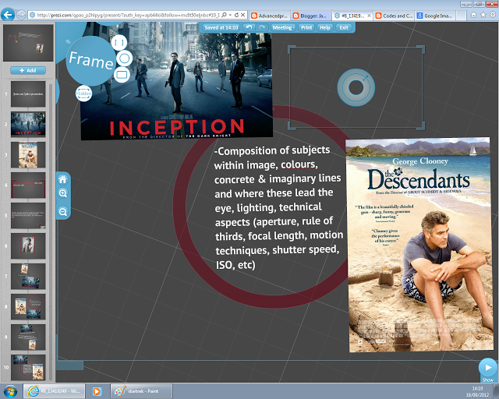This screenshot has width=499, height=399.
Task: Open browser favorites star
Action: 483,15
